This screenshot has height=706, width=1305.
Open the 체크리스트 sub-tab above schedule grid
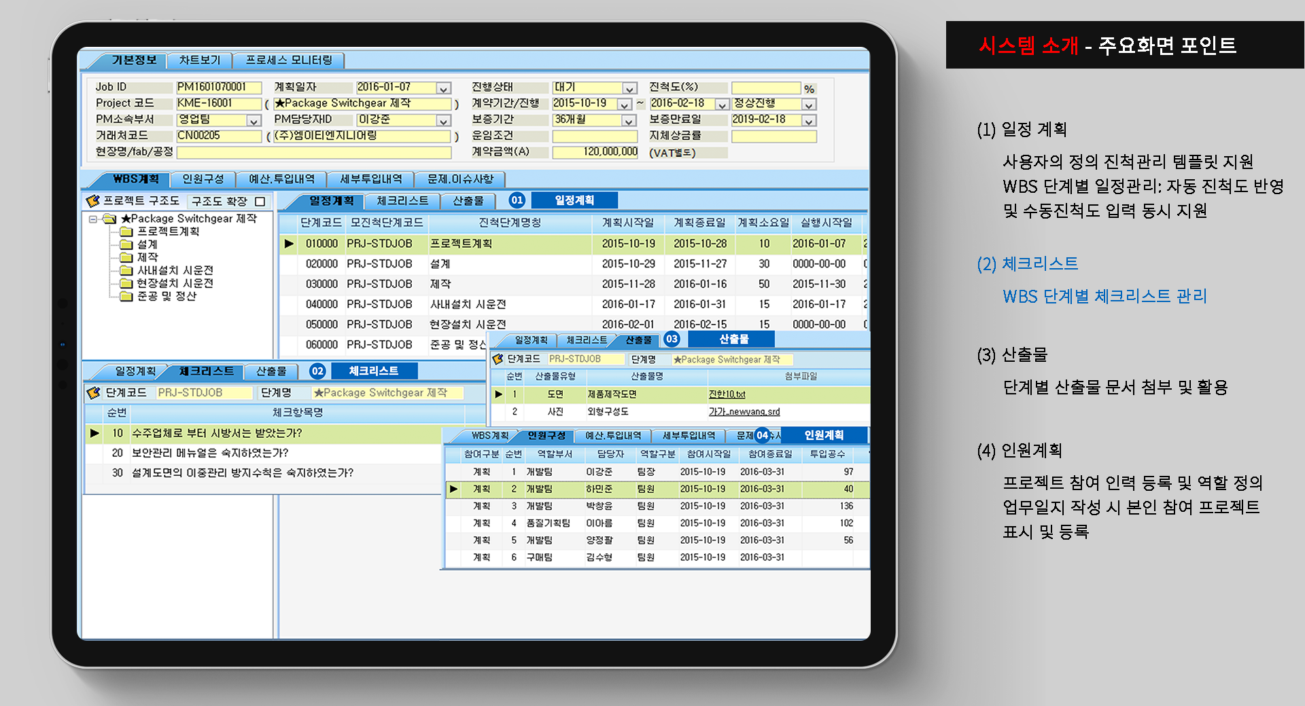402,201
